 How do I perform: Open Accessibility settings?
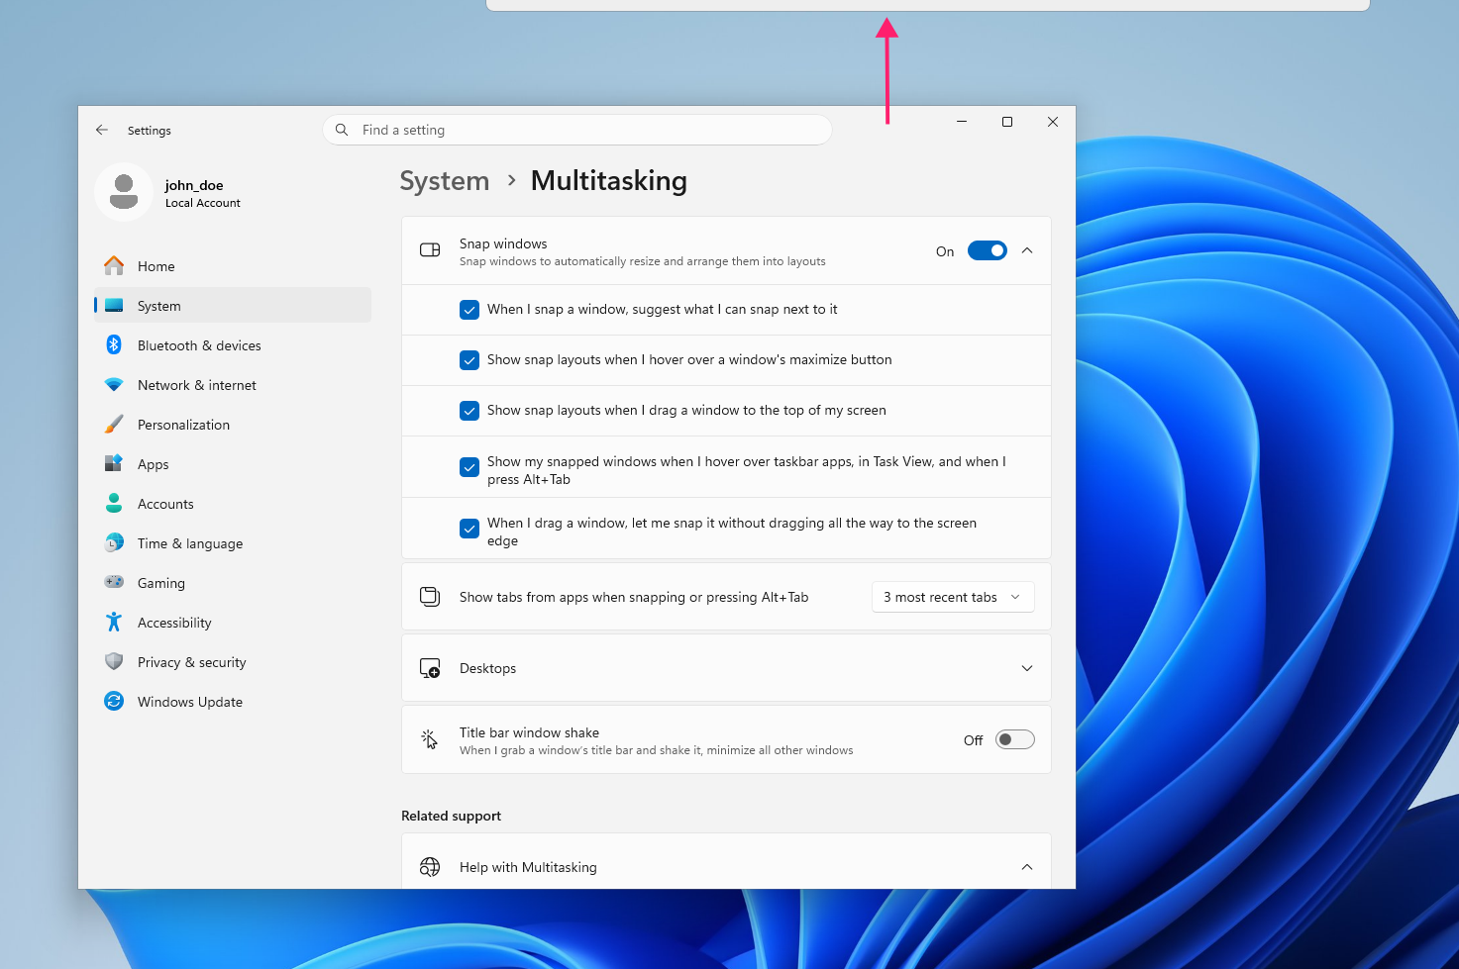tap(233, 623)
